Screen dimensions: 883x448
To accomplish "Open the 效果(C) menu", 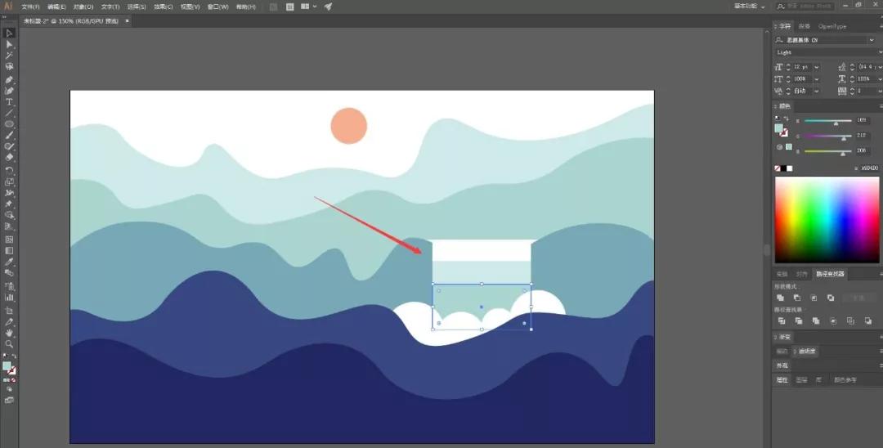I will (164, 7).
